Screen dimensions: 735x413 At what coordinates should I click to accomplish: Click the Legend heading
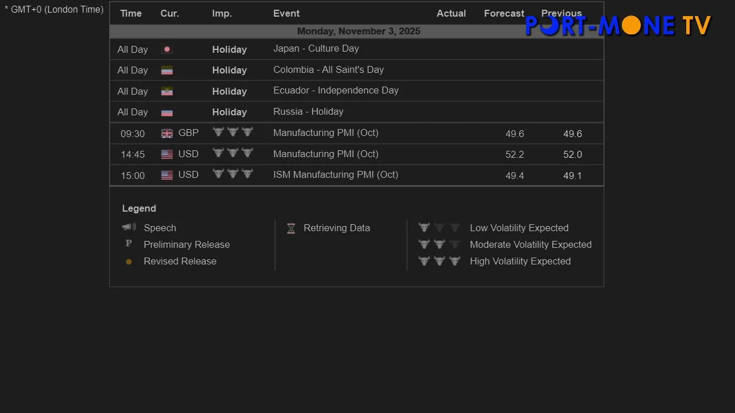[139, 208]
